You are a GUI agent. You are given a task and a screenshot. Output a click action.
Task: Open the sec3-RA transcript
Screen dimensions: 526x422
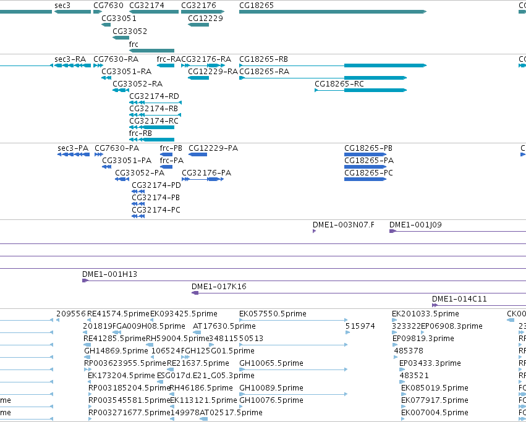pos(72,65)
